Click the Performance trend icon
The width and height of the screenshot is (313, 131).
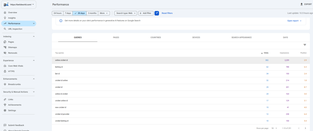click(x=5, y=23)
